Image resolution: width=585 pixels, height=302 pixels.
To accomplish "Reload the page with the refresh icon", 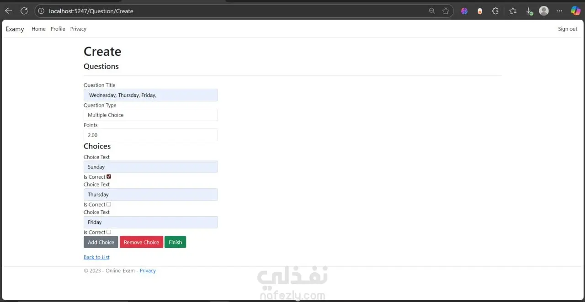I will 24,11.
